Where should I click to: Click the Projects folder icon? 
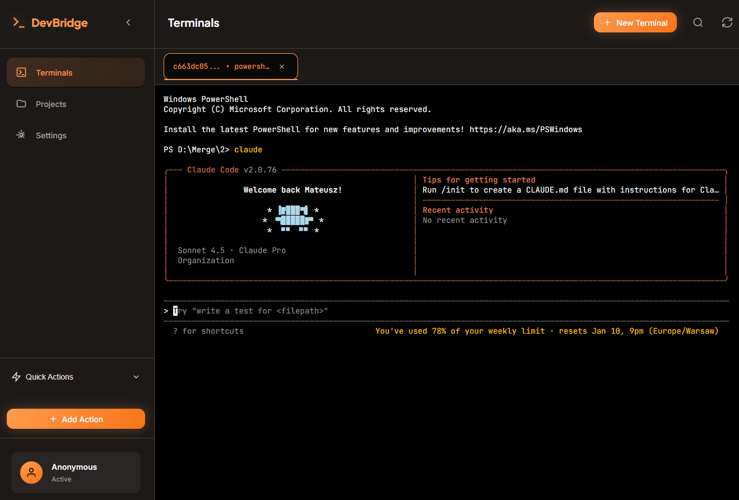(x=21, y=104)
